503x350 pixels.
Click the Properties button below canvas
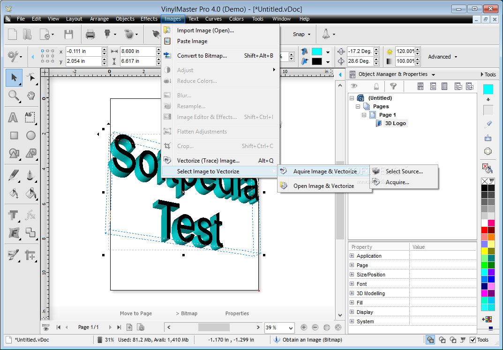click(237, 313)
